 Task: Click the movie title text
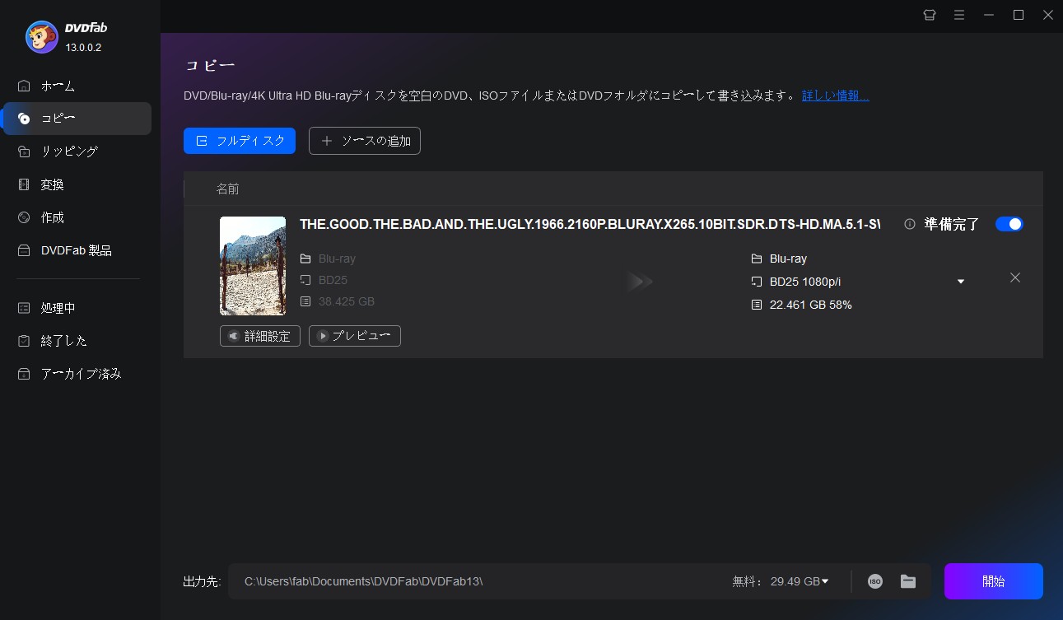click(590, 224)
